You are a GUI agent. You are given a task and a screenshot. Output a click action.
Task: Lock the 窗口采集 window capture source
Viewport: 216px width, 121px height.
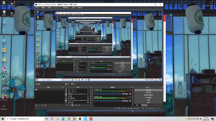pyautogui.click(x=90, y=102)
